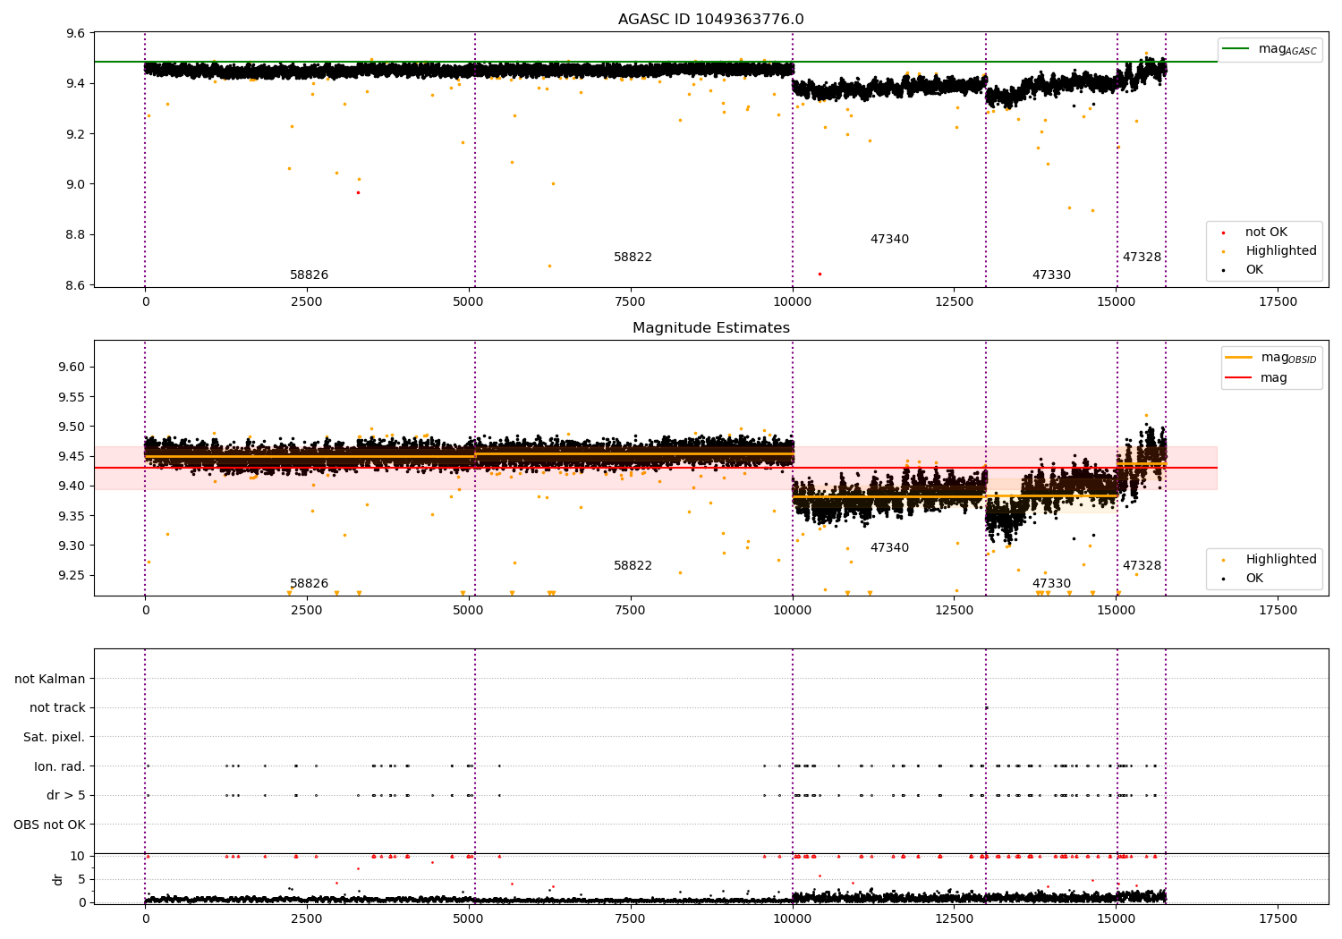This screenshot has width=1342, height=939.
Task: Click the "9.55" y-tick of Magnitude Estimates plot
Action: coord(72,397)
